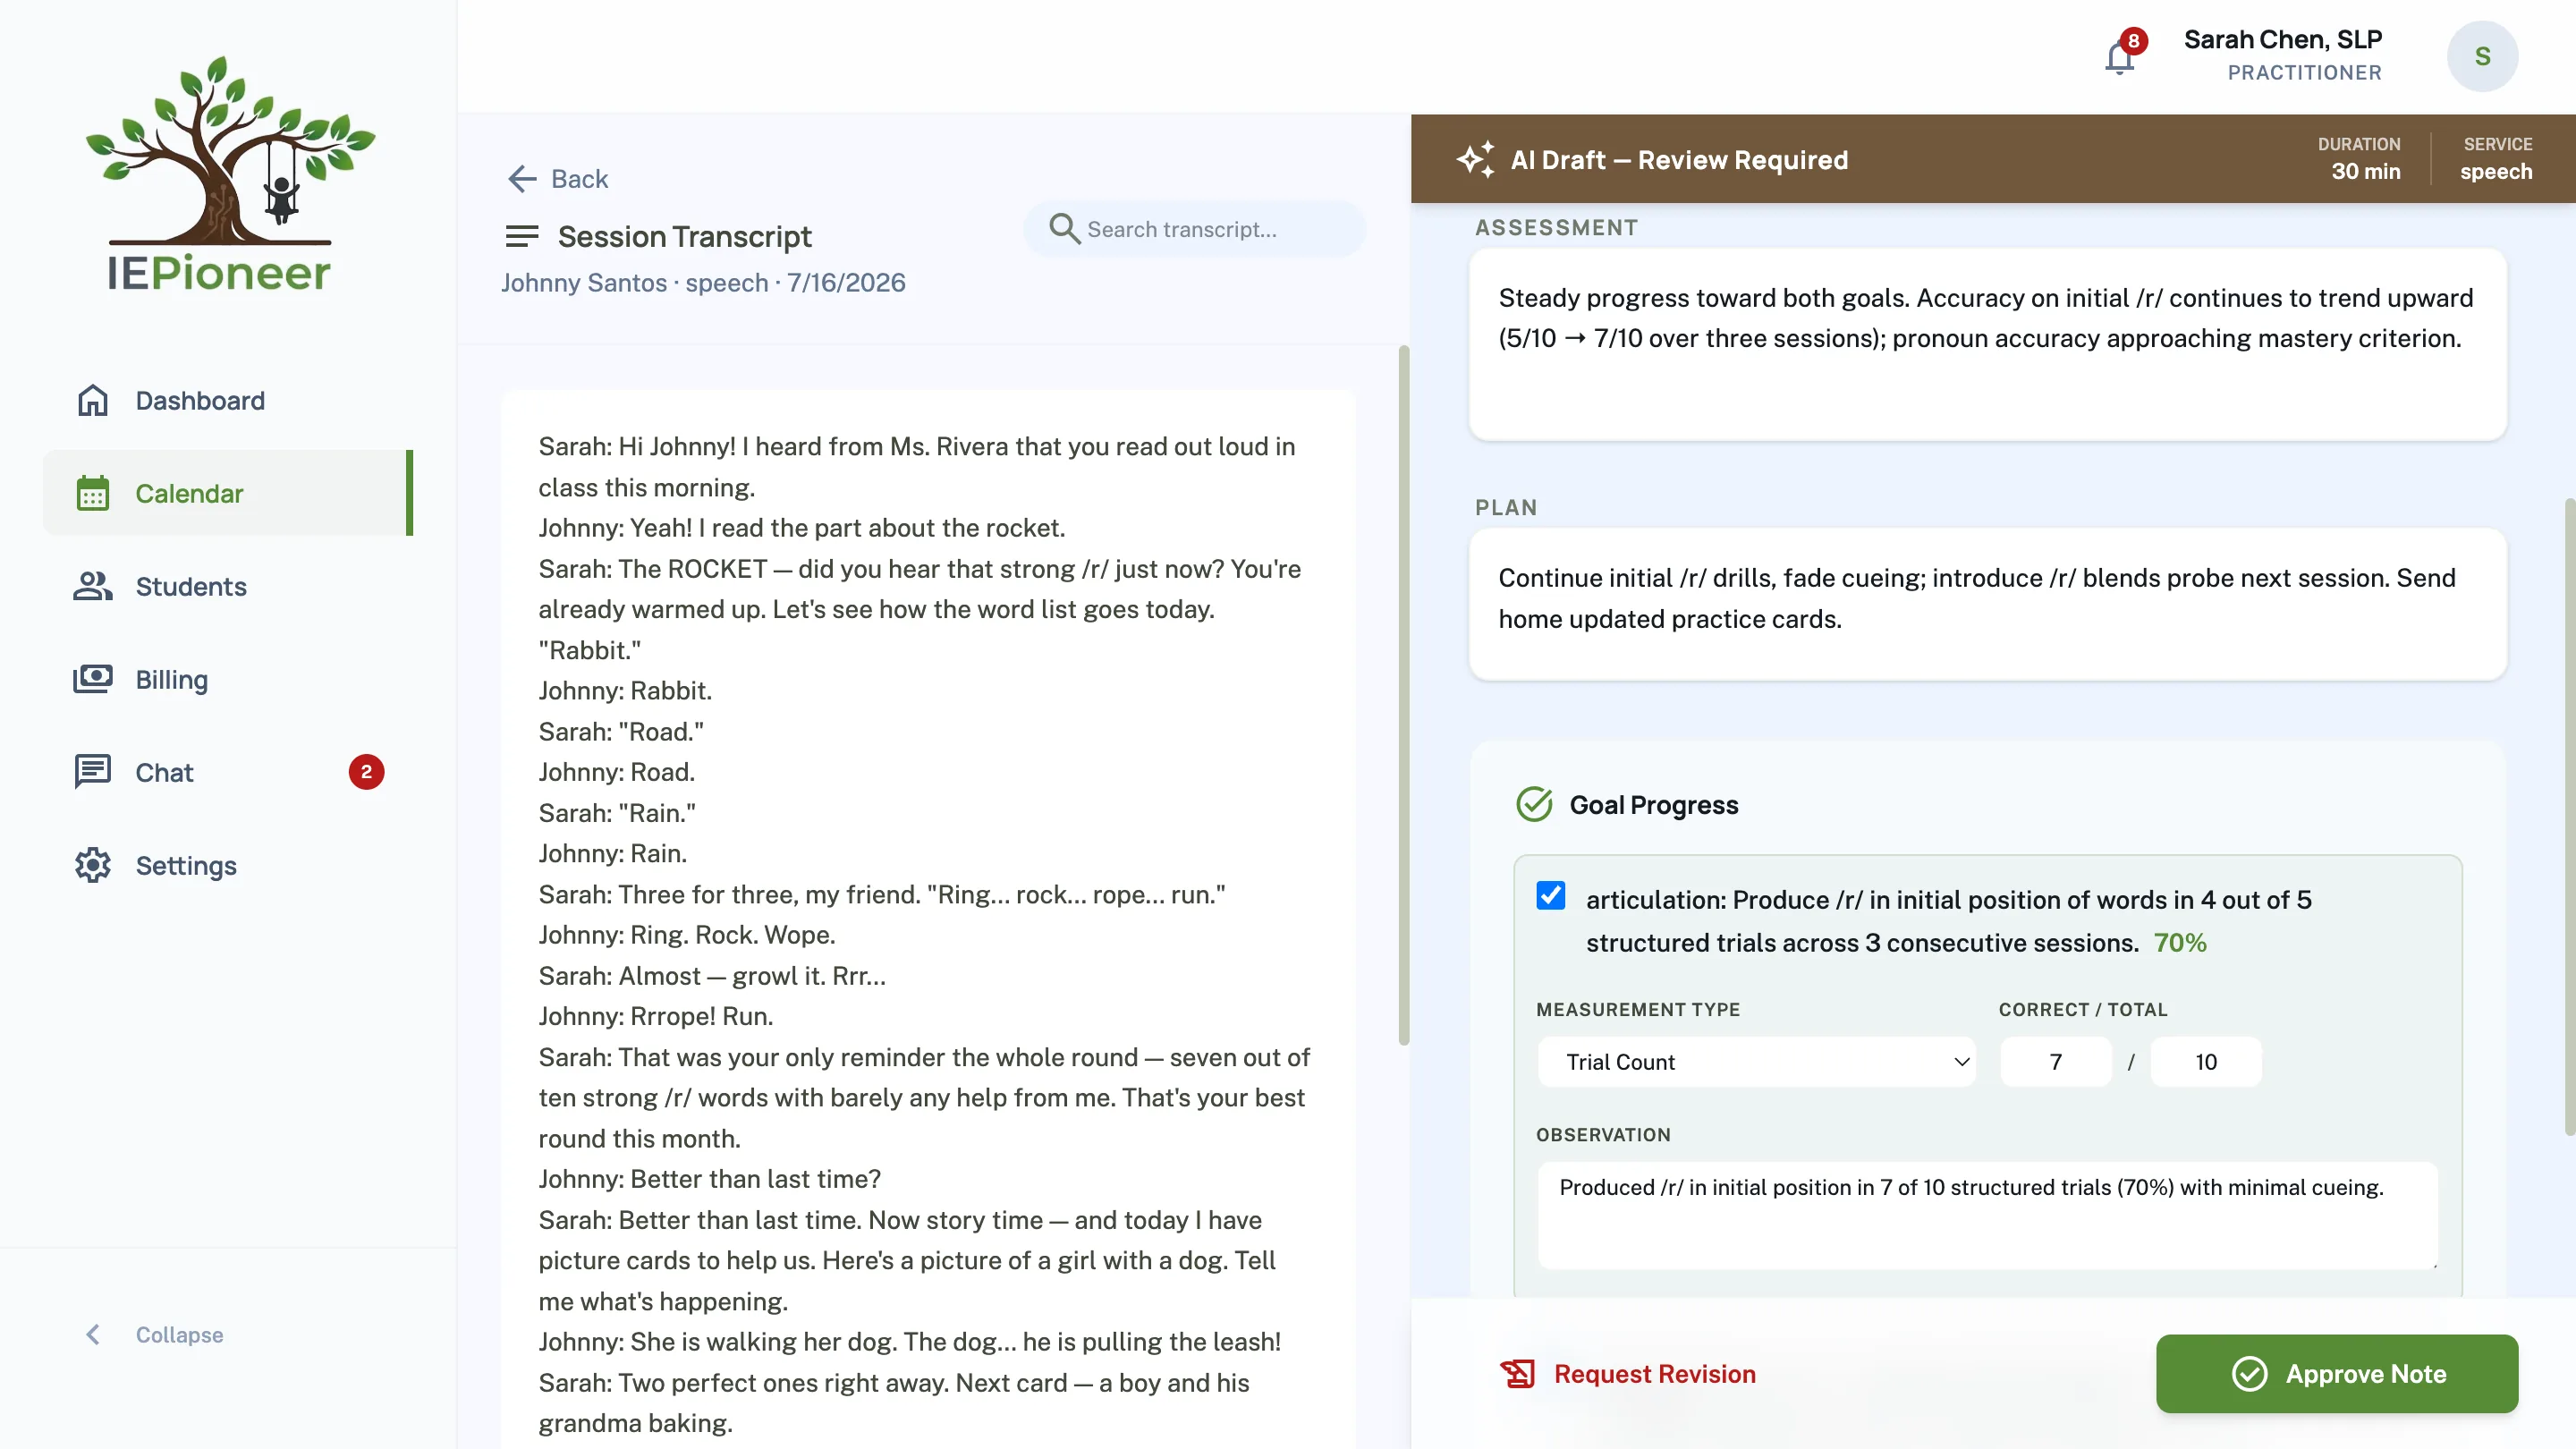Viewport: 2576px width, 1449px height.
Task: Open the Billing section
Action: click(x=228, y=679)
